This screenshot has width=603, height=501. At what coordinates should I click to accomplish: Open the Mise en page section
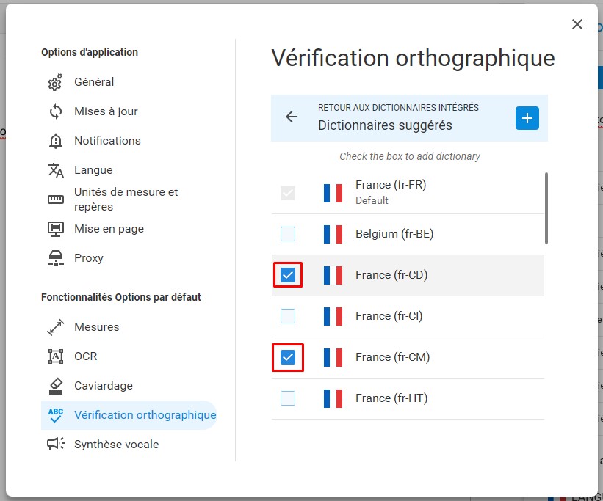coord(129,229)
